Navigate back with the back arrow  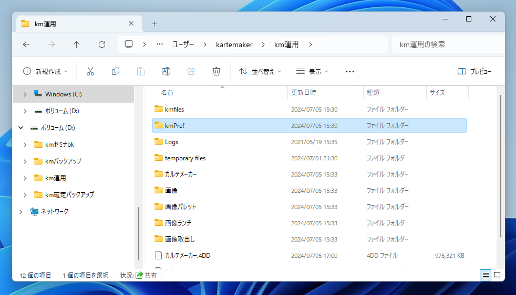tap(26, 45)
